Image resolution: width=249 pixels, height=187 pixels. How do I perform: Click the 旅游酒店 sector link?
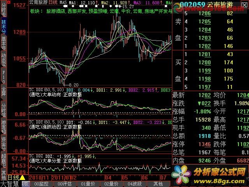pyautogui.click(x=56, y=11)
